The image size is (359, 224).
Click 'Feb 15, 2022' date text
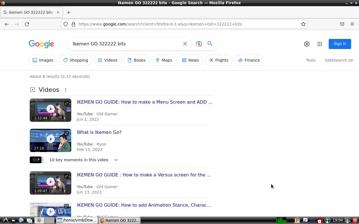(x=89, y=150)
